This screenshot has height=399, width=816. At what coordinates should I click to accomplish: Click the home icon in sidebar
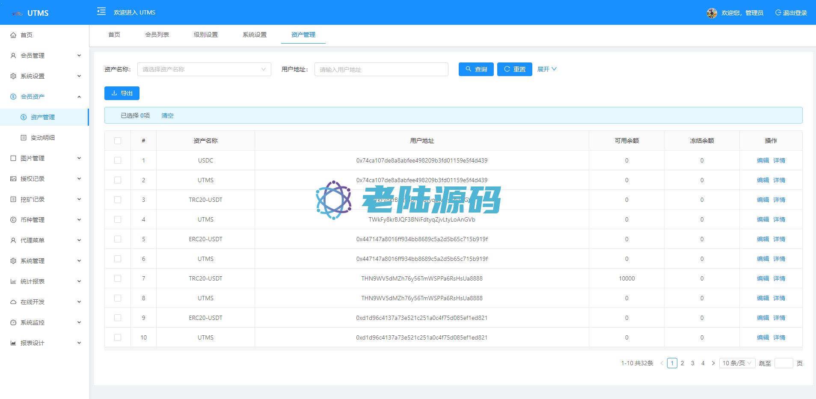coord(13,35)
